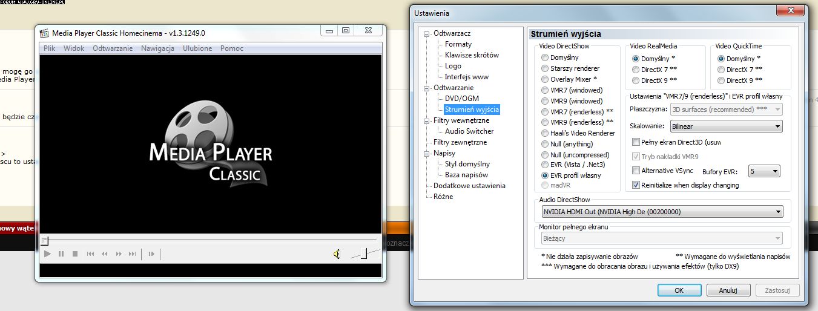Image resolution: width=818 pixels, height=311 pixels.
Task: Select the Haali's Video Renderer option
Action: 546,133
